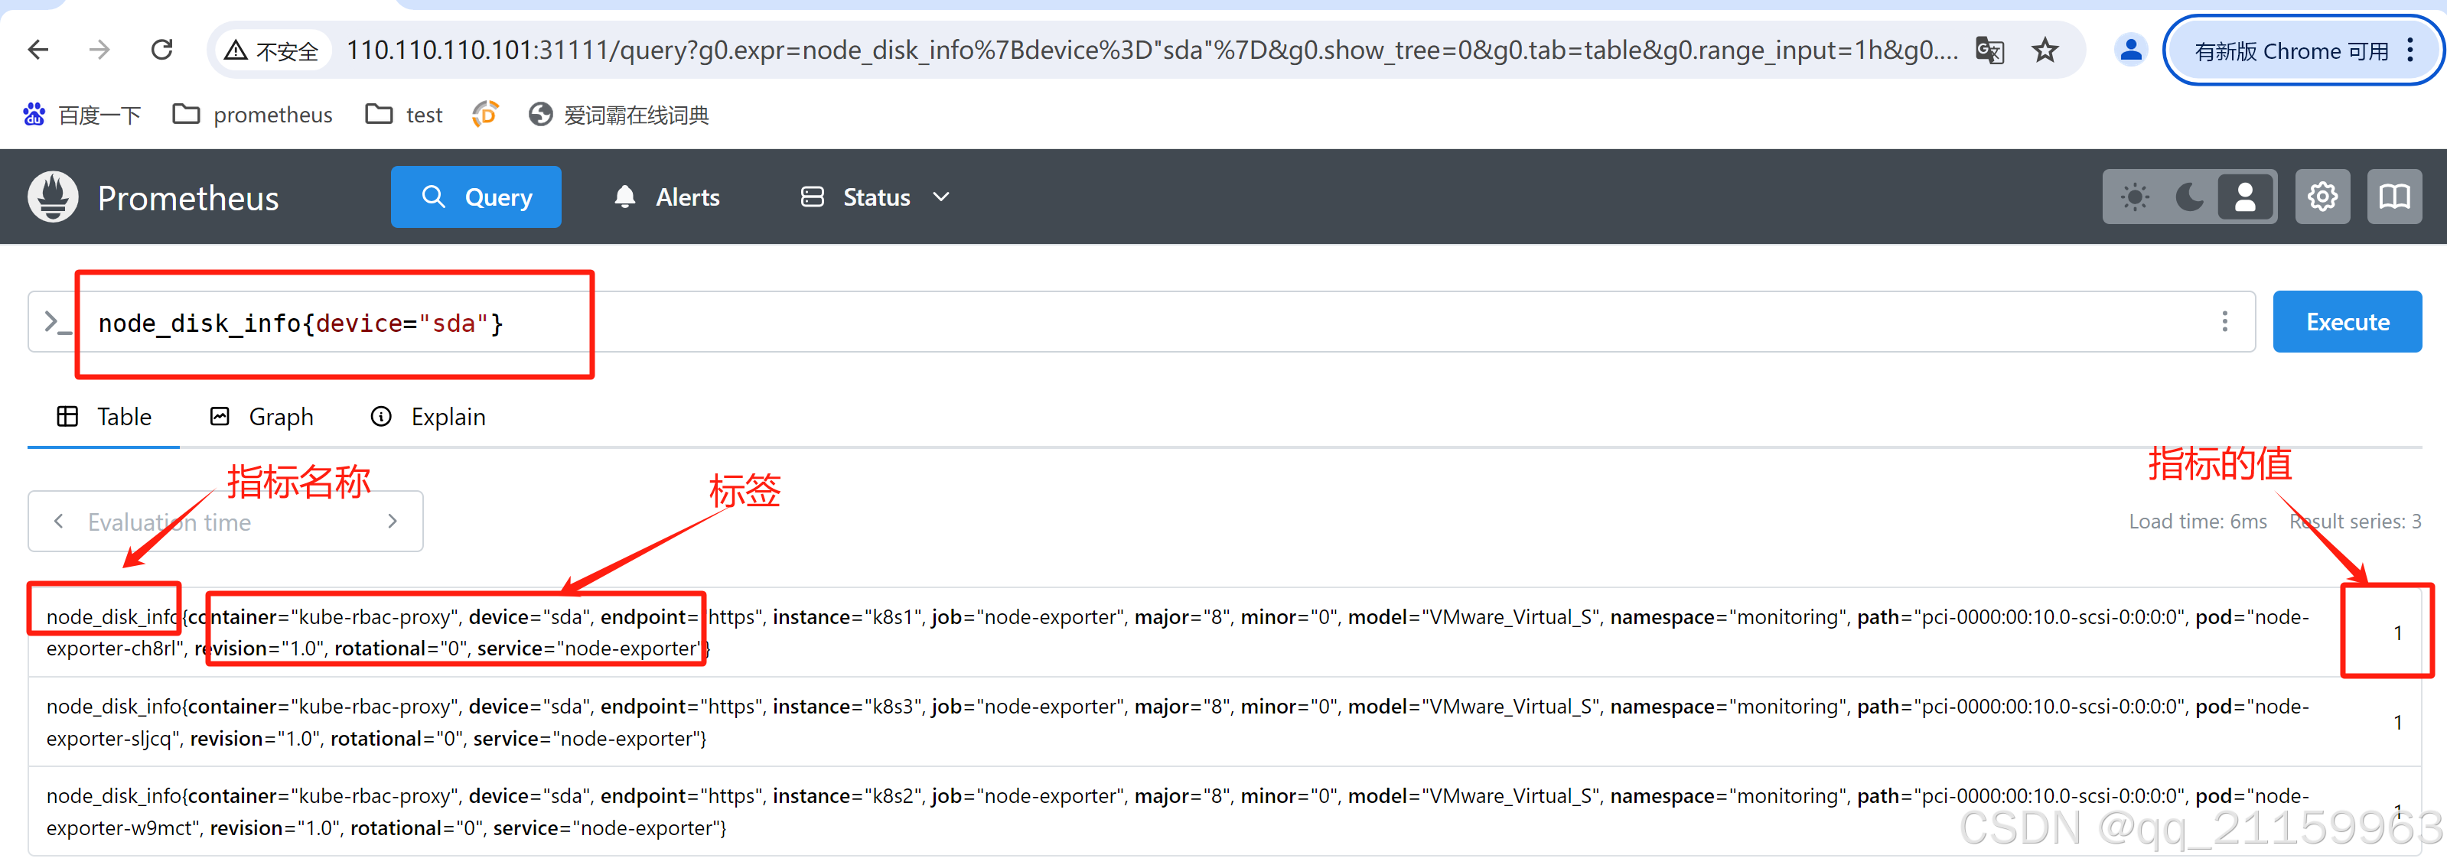Step evaluation time forward
The image size is (2447, 868).
pyautogui.click(x=393, y=522)
